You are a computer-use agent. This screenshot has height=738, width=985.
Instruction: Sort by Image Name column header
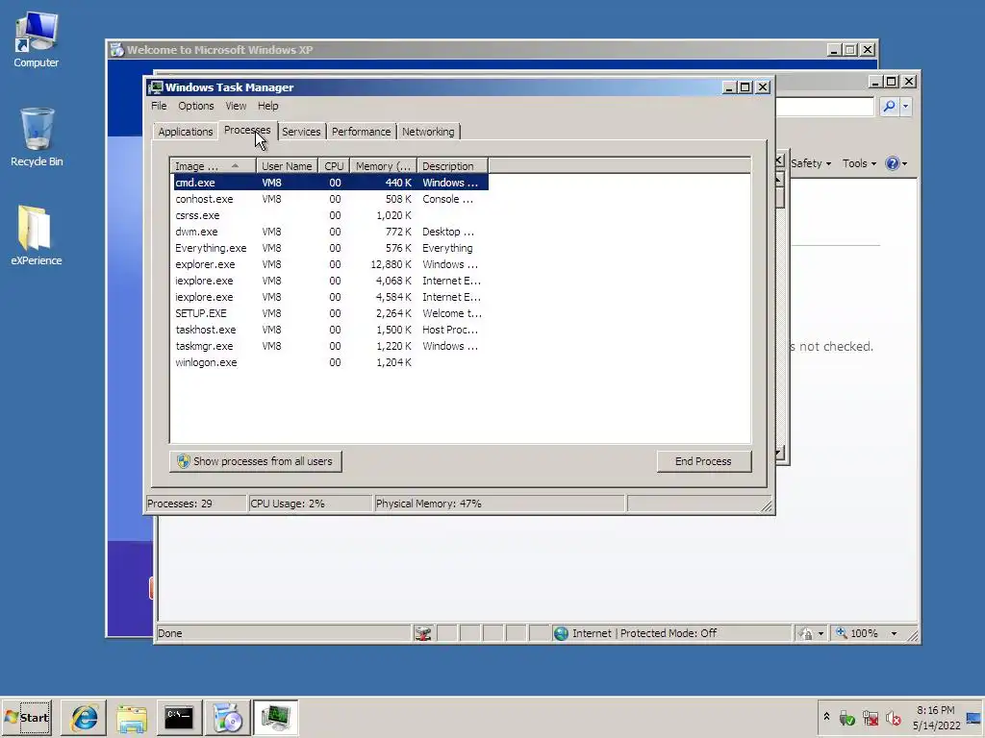point(213,165)
